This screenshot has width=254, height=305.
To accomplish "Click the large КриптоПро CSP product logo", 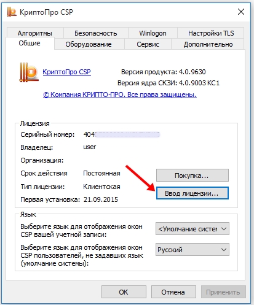I will (29, 72).
